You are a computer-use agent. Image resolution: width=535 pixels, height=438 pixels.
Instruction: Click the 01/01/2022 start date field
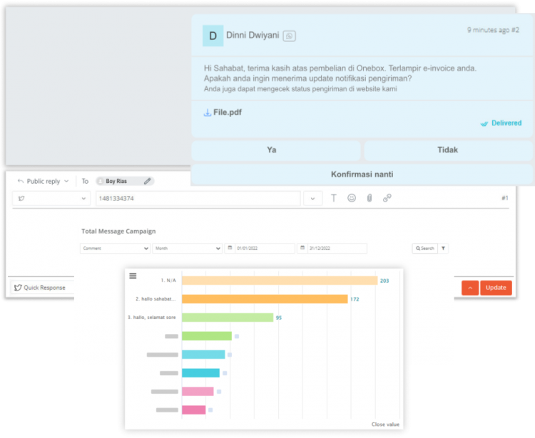tap(260, 249)
